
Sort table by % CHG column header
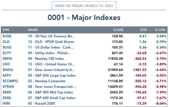[x=160, y=30]
